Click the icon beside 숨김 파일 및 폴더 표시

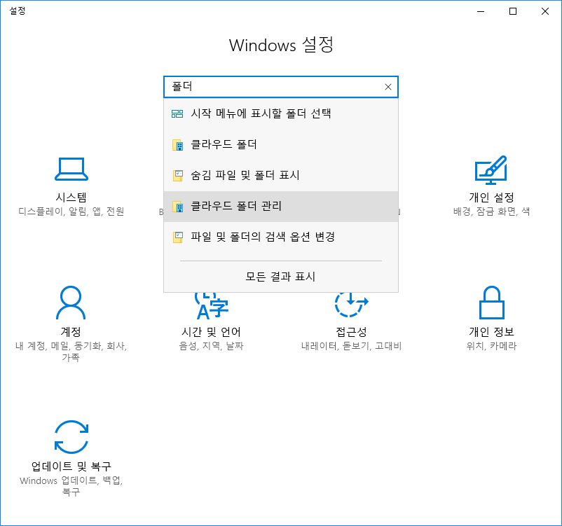coord(177,176)
